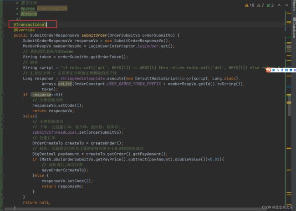296x211 pixels.
Task: Click the Sogou microphone voice input icon
Action: (282, 70)
